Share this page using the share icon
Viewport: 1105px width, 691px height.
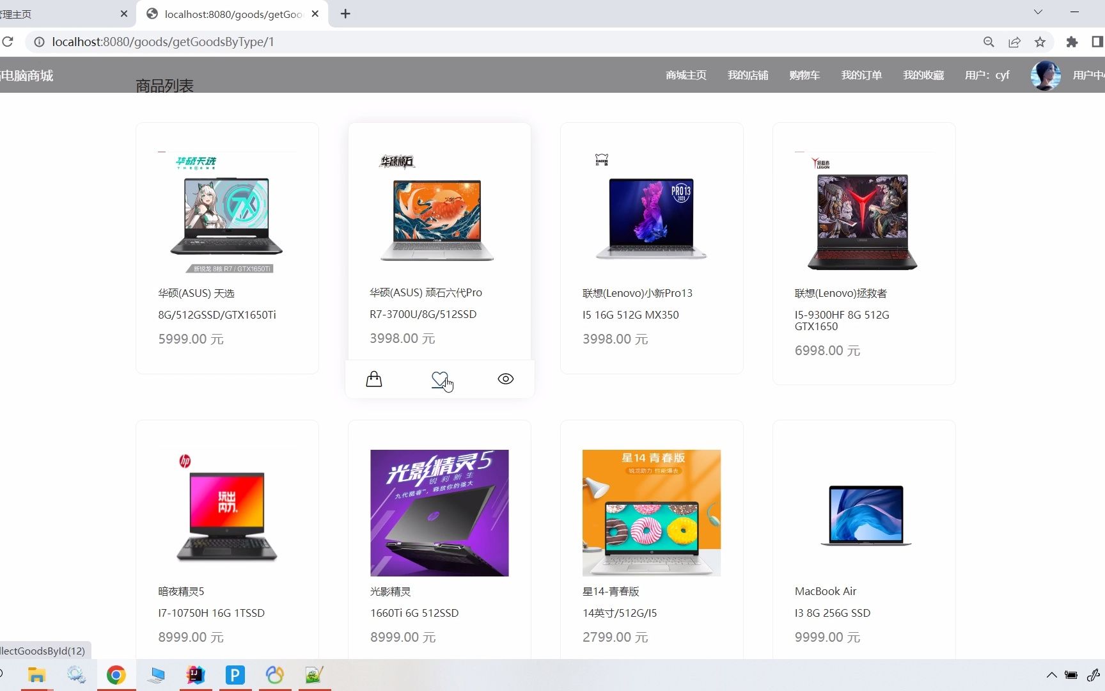pos(1014,42)
